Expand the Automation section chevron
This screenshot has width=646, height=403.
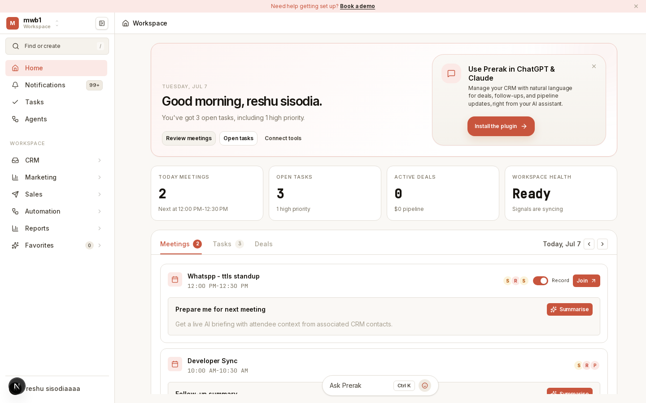coord(100,211)
